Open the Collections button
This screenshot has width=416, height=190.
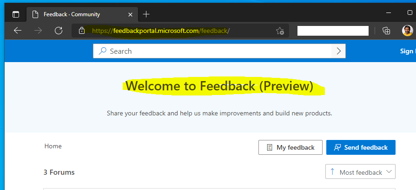pyautogui.click(x=386, y=31)
